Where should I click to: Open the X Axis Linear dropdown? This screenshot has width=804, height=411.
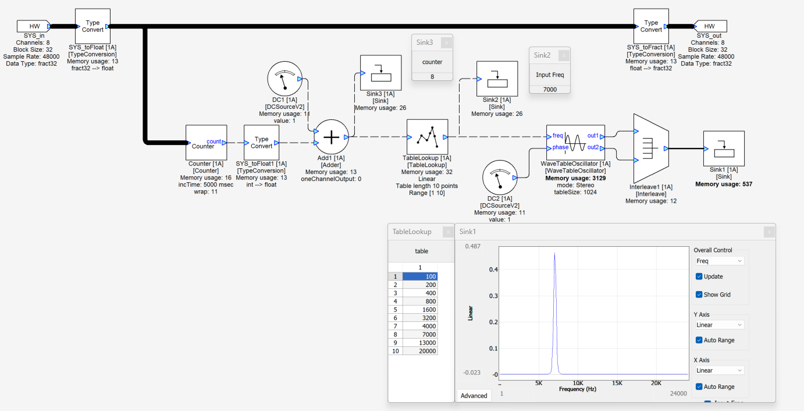tap(719, 370)
